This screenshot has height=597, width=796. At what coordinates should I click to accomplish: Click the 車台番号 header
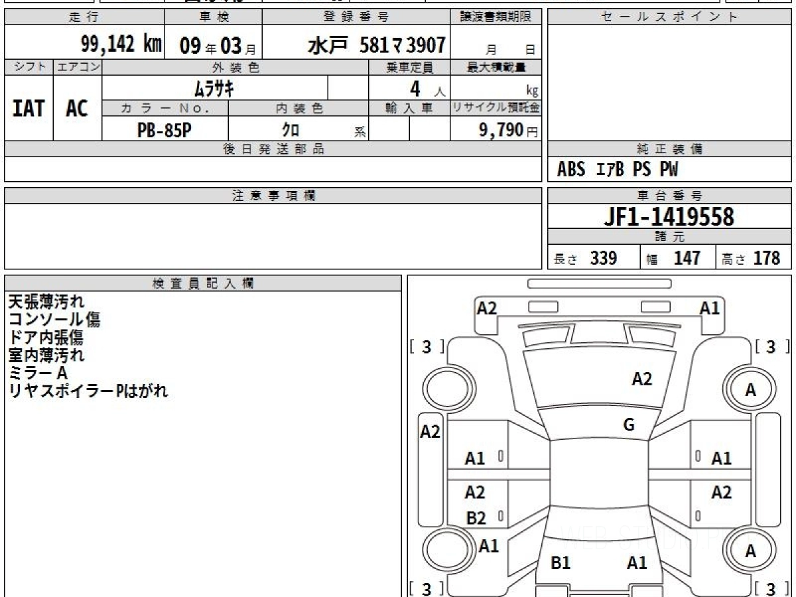pyautogui.click(x=669, y=196)
